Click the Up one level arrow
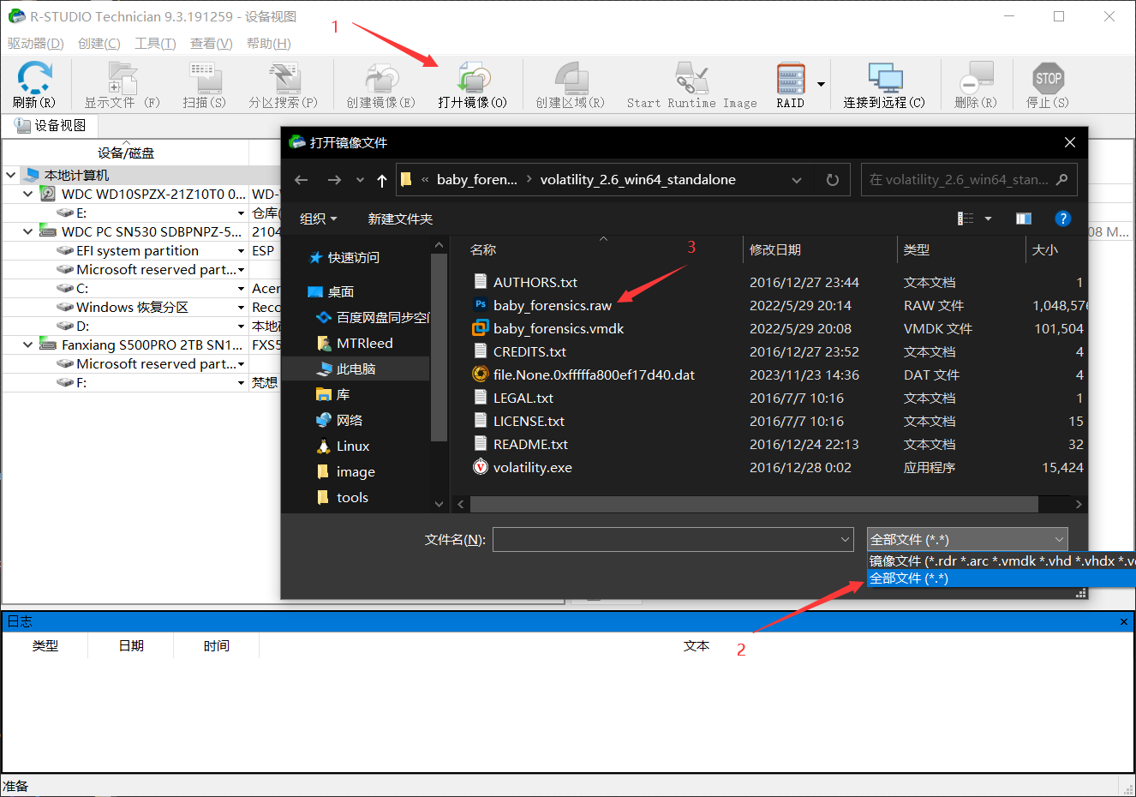 [382, 180]
